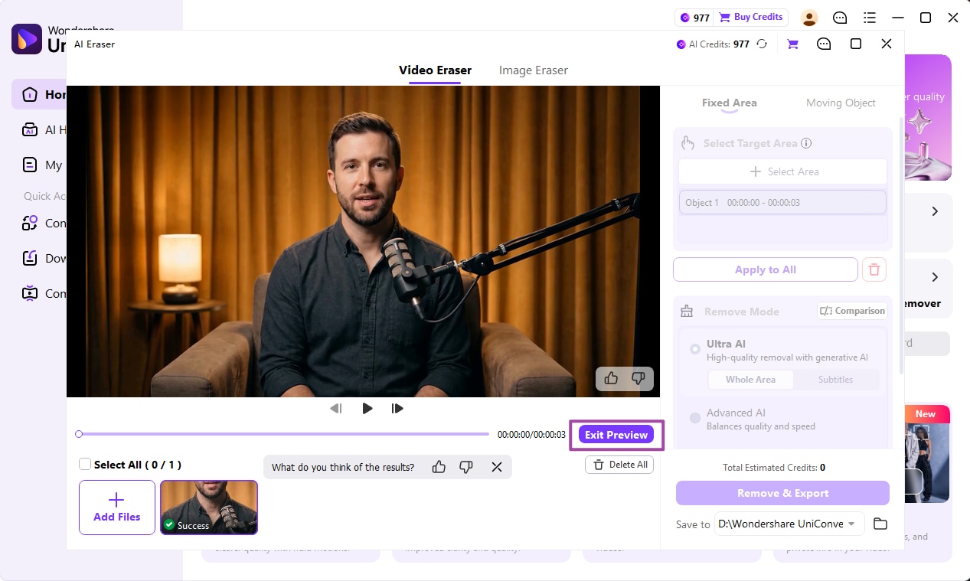The width and height of the screenshot is (970, 581).
Task: Choose the Subtitles option
Action: point(835,380)
